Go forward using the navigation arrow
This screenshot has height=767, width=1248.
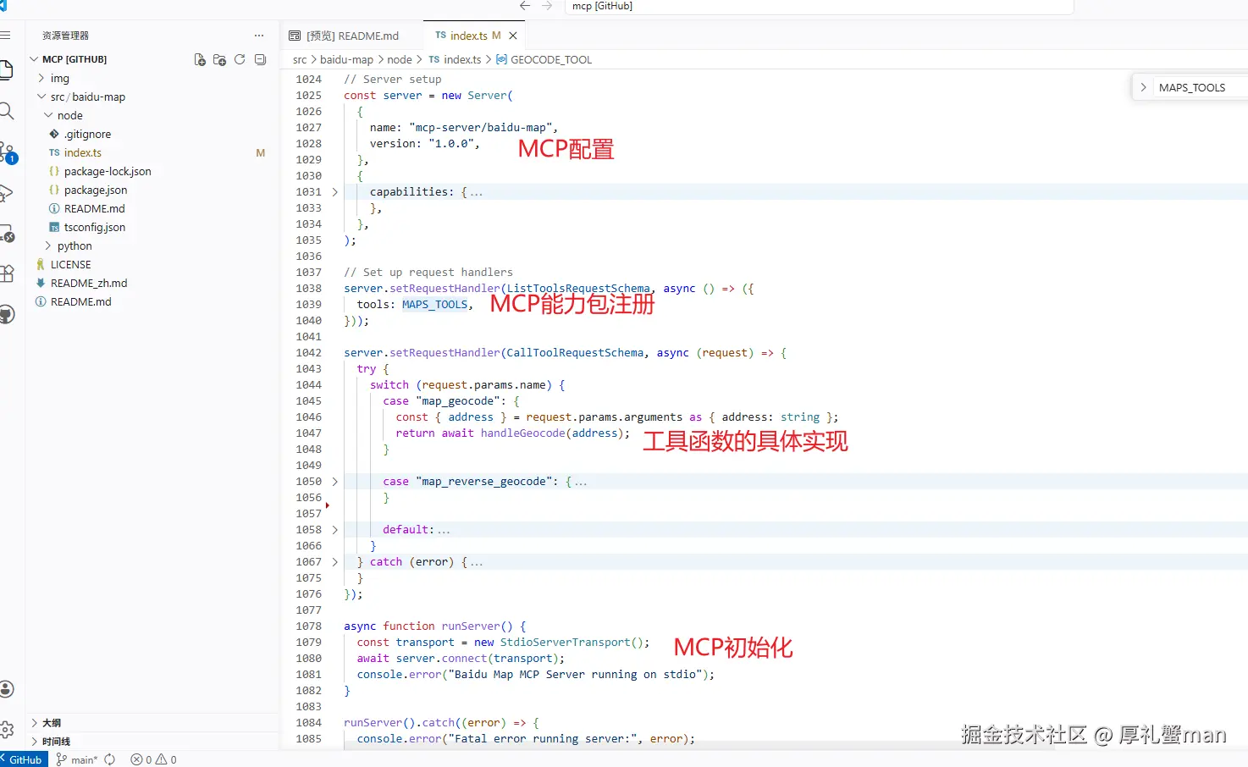[547, 6]
